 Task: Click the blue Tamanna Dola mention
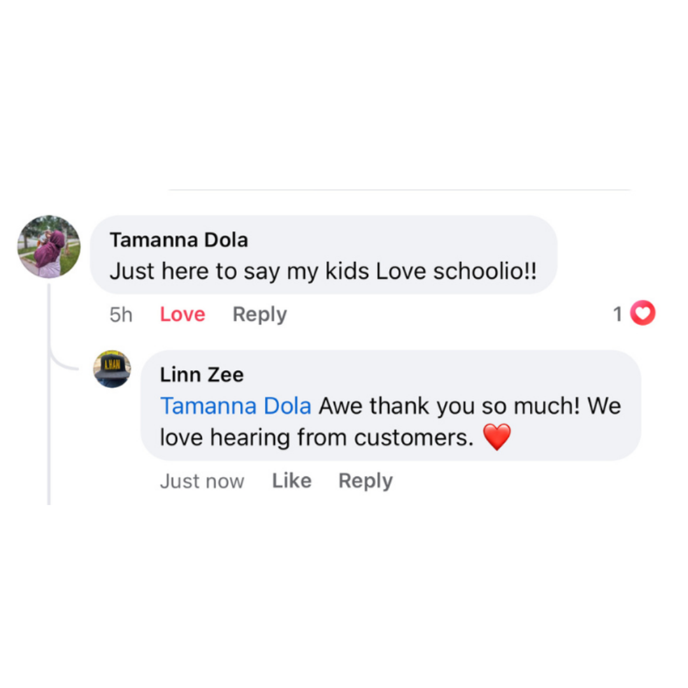click(x=236, y=406)
